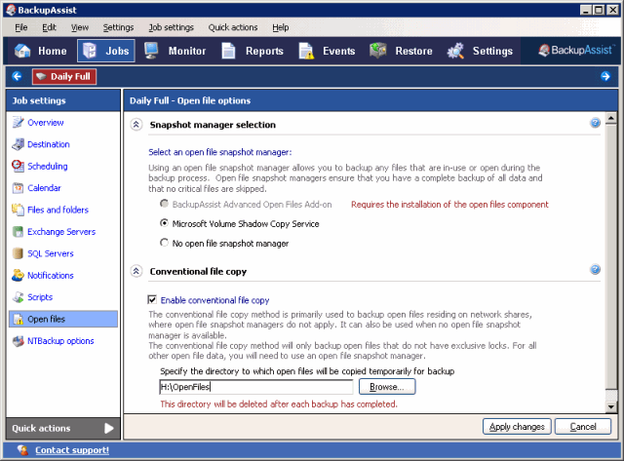The height and width of the screenshot is (461, 624).
Task: Click the Open files sidebar icon
Action: coord(18,319)
